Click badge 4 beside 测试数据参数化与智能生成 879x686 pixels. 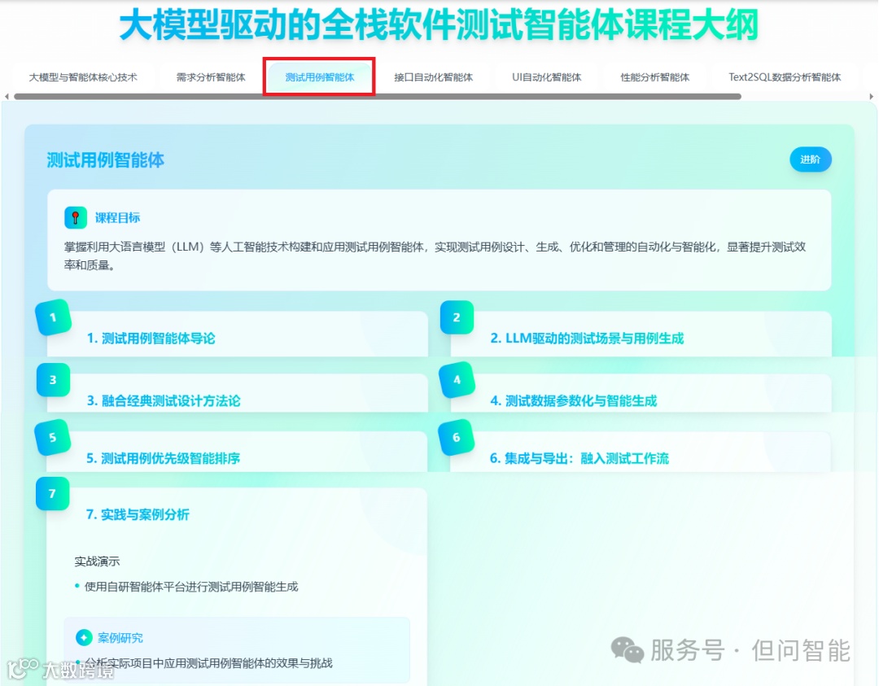tap(456, 379)
